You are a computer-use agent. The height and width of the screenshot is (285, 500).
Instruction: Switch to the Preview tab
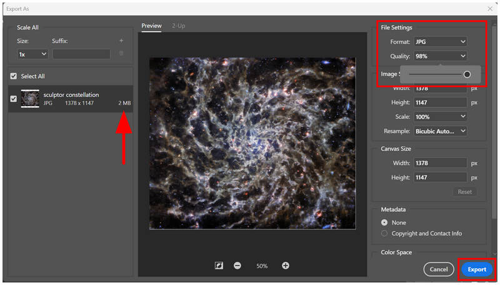point(151,26)
